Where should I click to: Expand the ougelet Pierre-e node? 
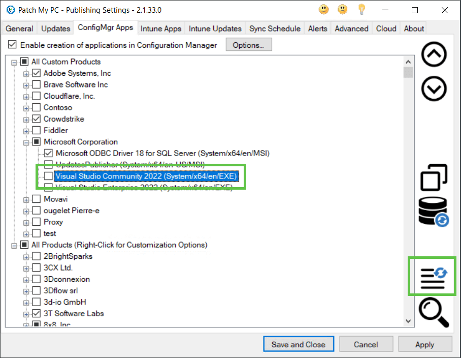click(26, 212)
